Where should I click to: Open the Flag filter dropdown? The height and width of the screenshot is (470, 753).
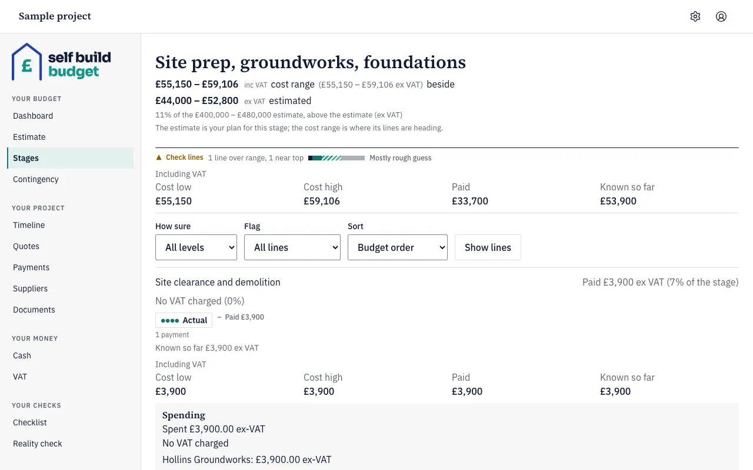pyautogui.click(x=292, y=247)
